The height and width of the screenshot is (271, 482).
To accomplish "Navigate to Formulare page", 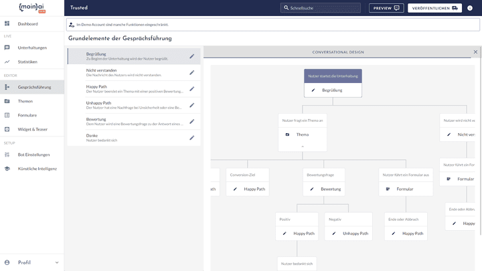I will pos(27,115).
